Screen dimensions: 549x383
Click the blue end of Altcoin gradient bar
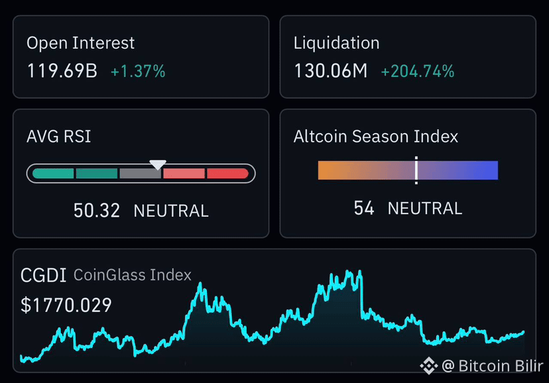(489, 170)
